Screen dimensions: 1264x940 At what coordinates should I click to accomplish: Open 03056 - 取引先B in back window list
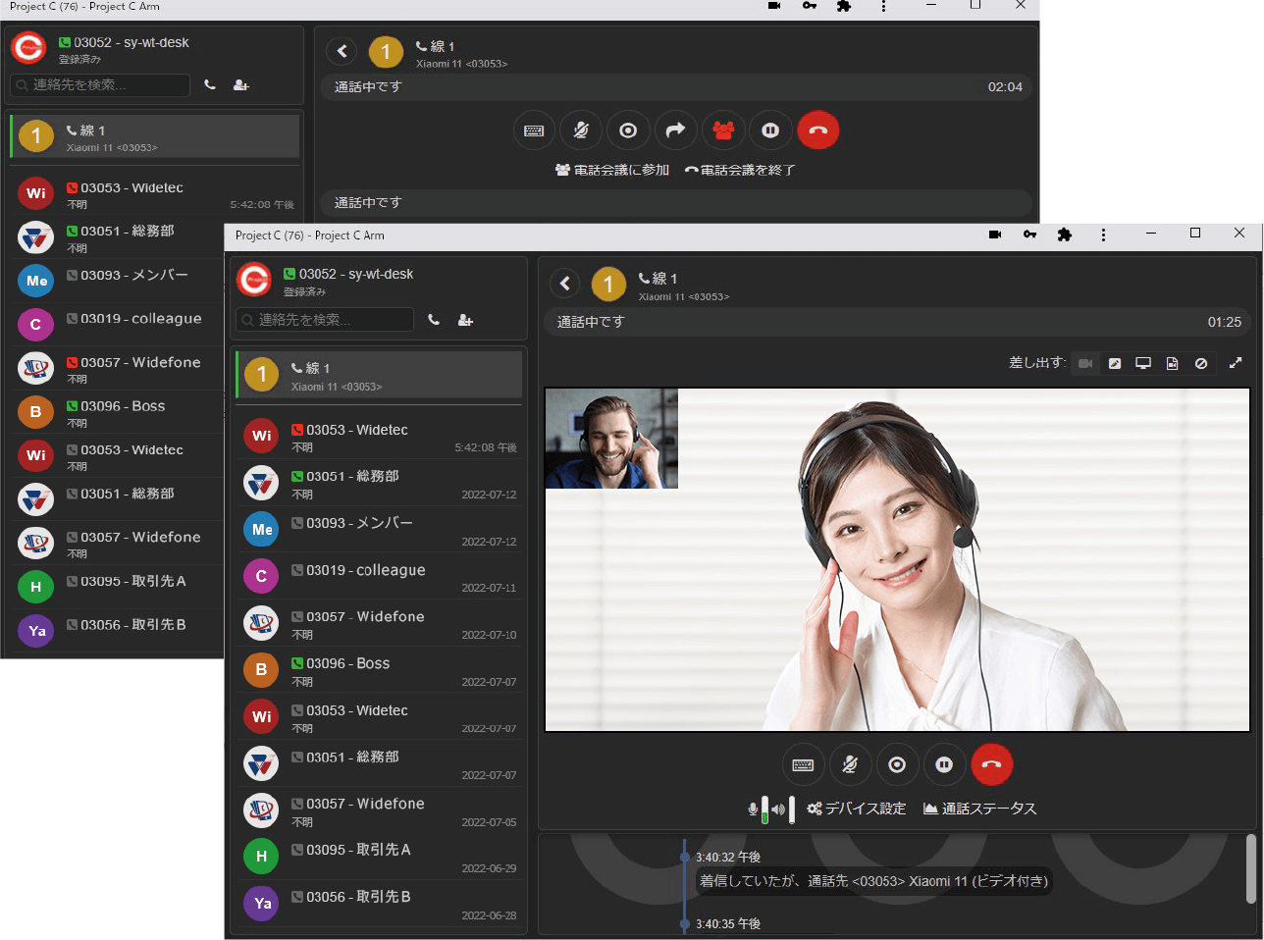tap(118, 630)
